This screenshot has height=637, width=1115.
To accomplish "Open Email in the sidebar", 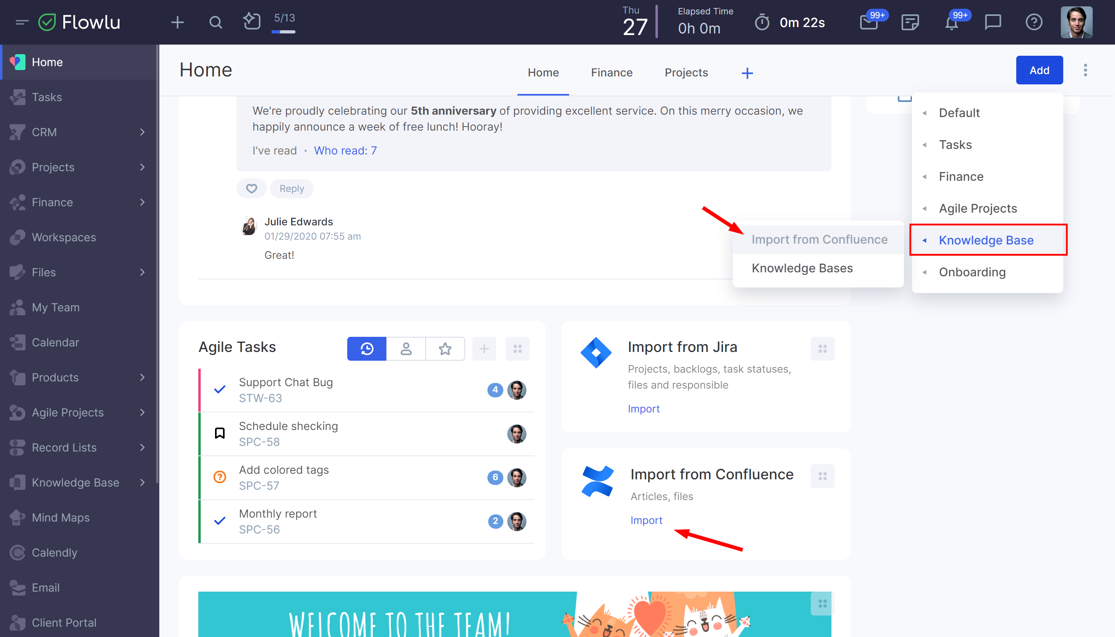I will 79,587.
